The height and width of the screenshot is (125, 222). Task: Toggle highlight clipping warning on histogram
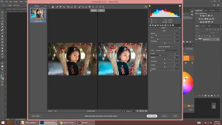click(180, 6)
